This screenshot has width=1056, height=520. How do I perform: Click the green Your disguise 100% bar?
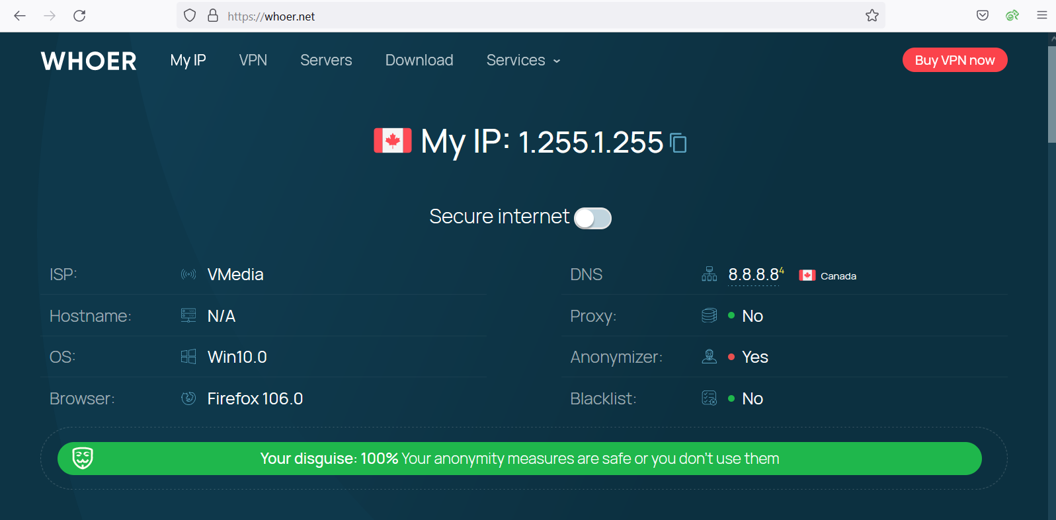[519, 459]
